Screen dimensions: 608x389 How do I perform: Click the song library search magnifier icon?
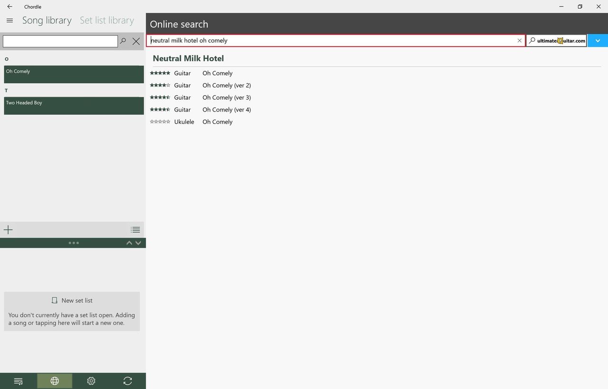pyautogui.click(x=123, y=41)
